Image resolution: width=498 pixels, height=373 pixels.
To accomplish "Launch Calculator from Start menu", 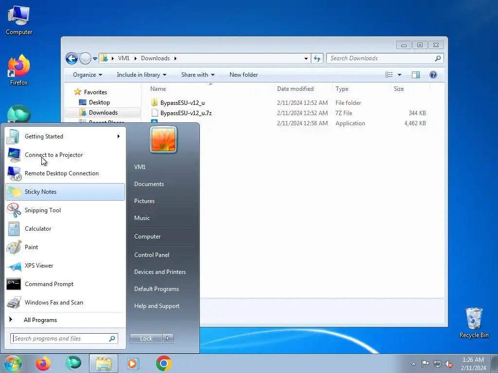I will (65, 229).
